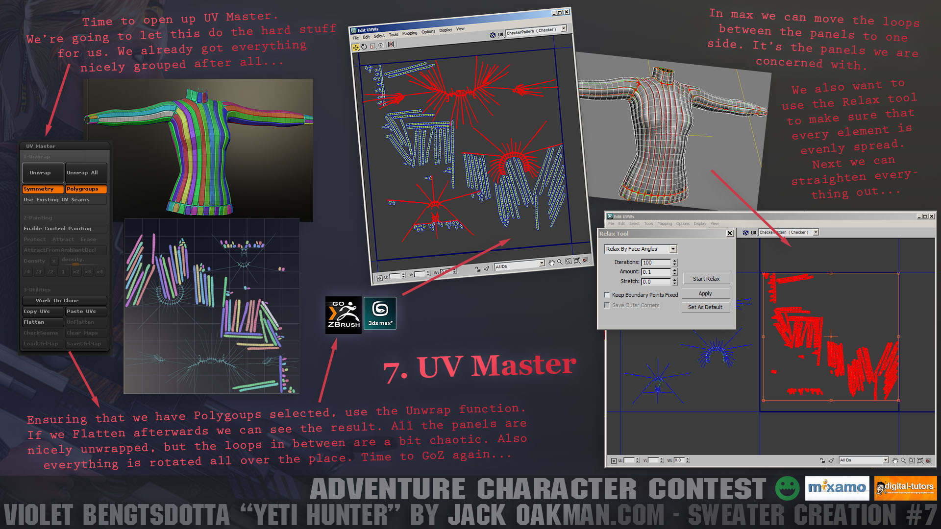941x529 pixels.
Task: Click U value spinner in lower Edit UVWs
Action: coord(638,460)
